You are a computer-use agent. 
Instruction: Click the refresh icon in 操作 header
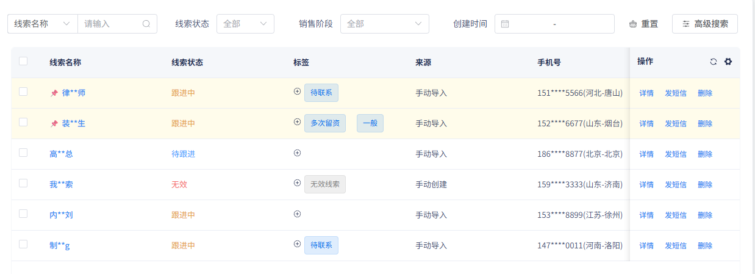[714, 62]
